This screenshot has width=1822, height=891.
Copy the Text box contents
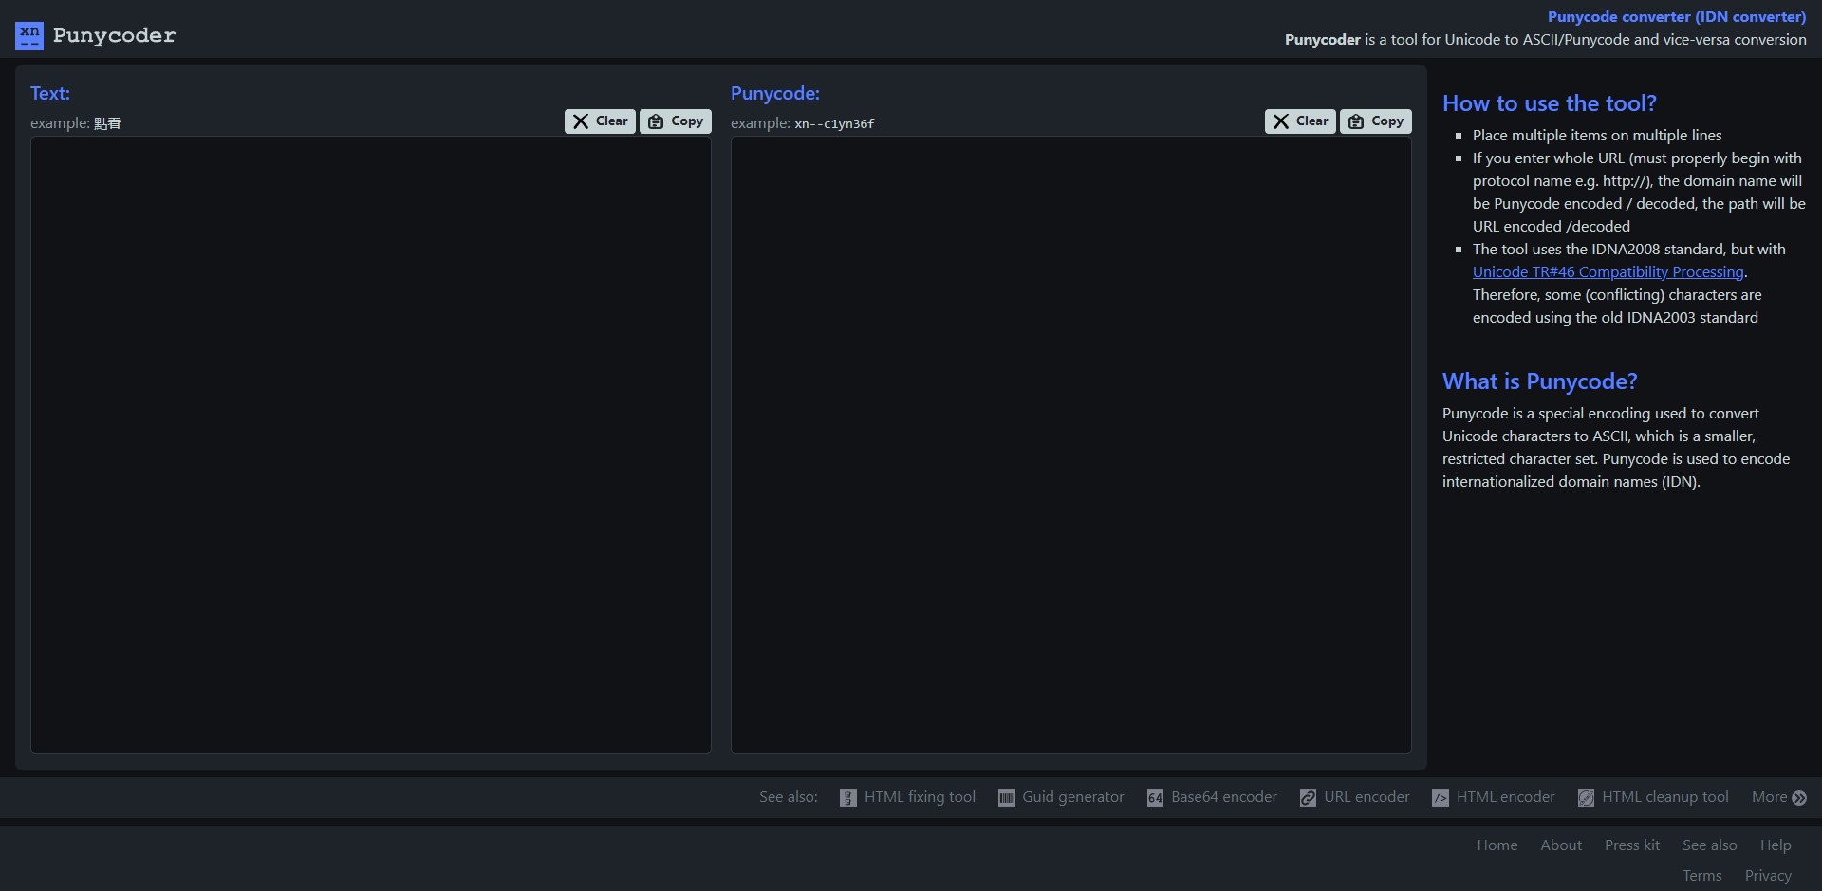click(x=676, y=121)
